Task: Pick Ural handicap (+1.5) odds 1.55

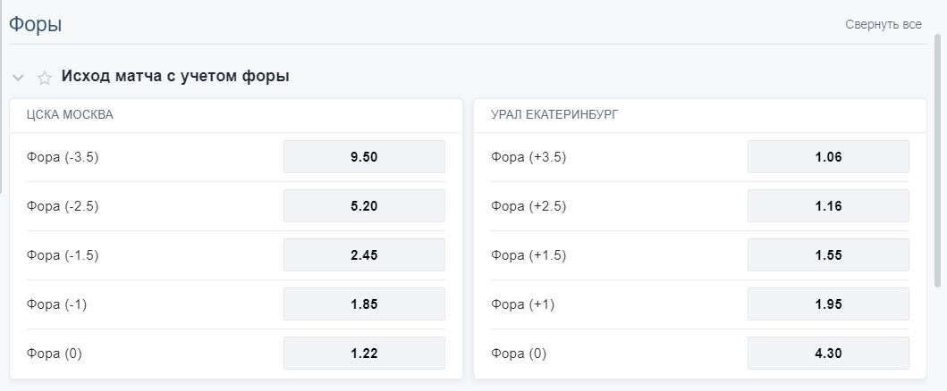Action: click(828, 254)
